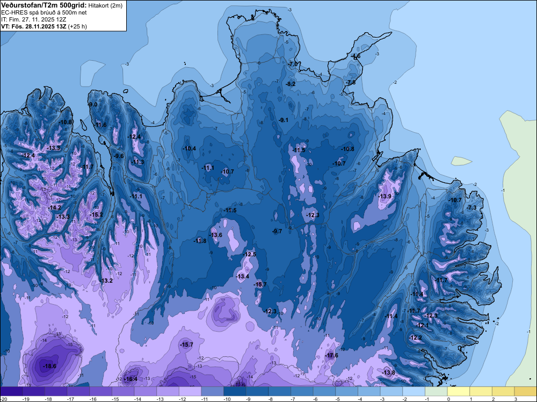
Task: Click the legend swatch between -12 and -11
Action: click(190, 391)
